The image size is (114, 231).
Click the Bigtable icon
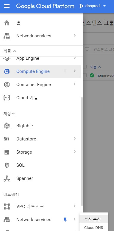[7, 126]
